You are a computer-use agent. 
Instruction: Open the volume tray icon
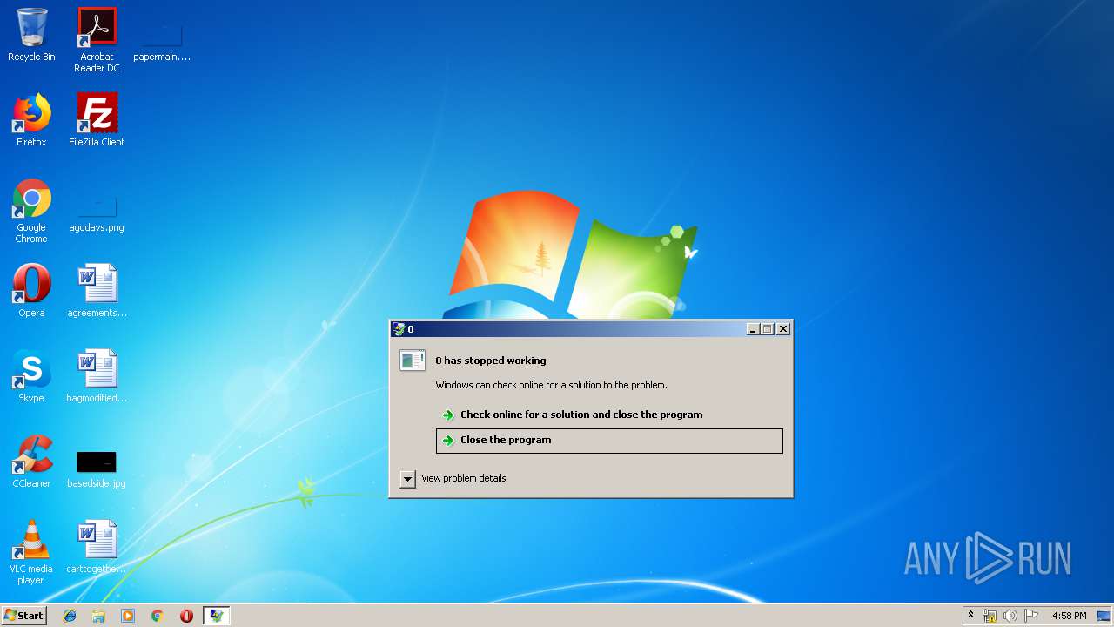click(x=1010, y=616)
